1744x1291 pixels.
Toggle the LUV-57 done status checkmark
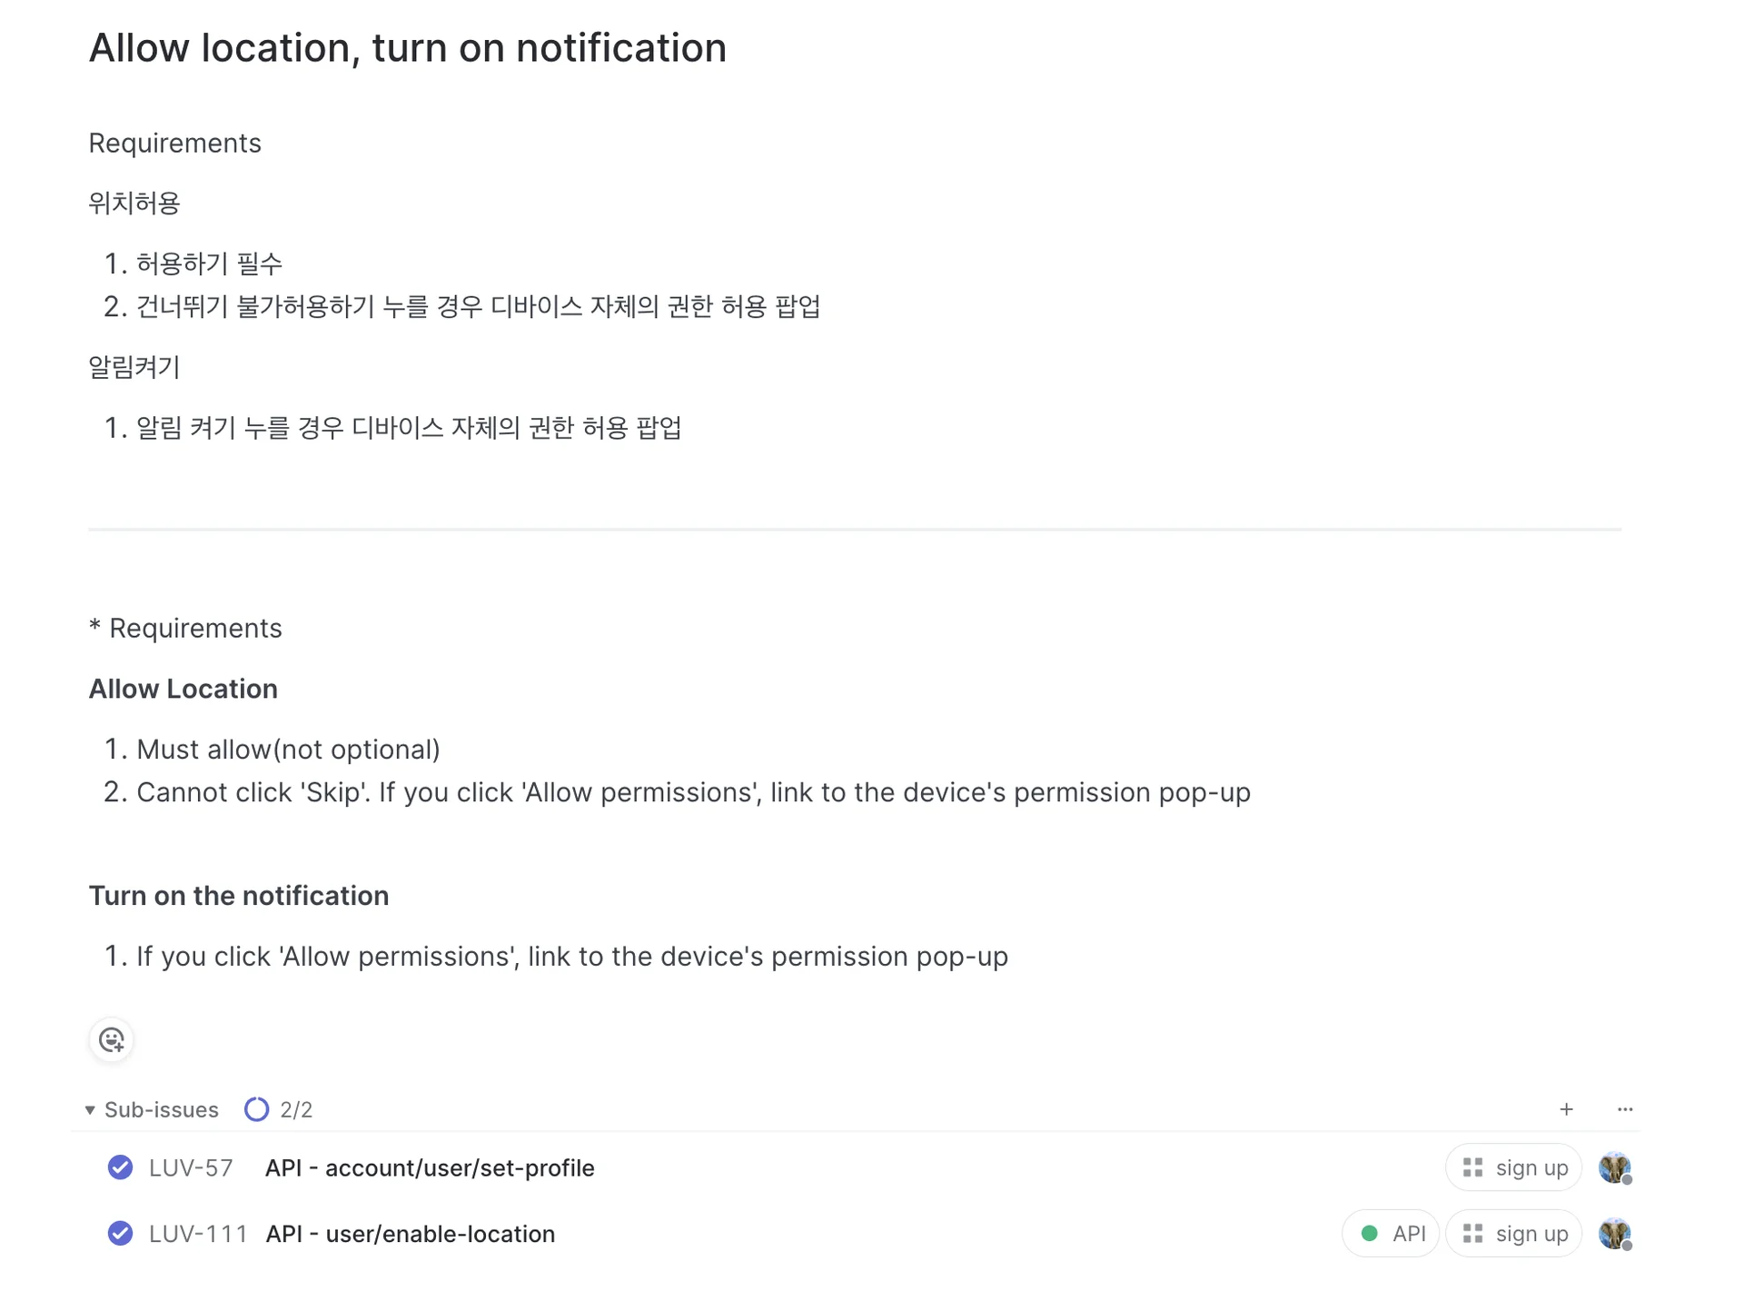pyautogui.click(x=120, y=1167)
